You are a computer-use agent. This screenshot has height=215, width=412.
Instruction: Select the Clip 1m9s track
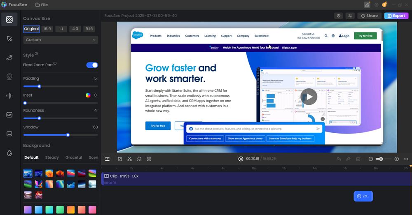coord(256,178)
